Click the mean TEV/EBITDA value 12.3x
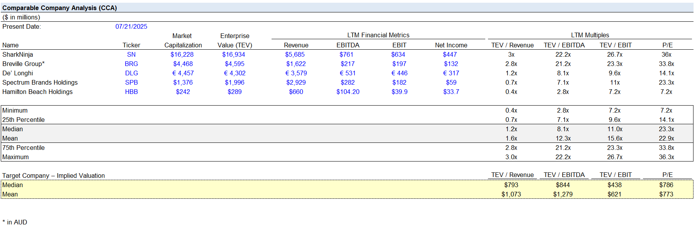 click(x=563, y=138)
